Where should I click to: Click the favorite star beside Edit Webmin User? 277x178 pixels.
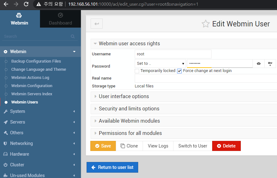206,24
